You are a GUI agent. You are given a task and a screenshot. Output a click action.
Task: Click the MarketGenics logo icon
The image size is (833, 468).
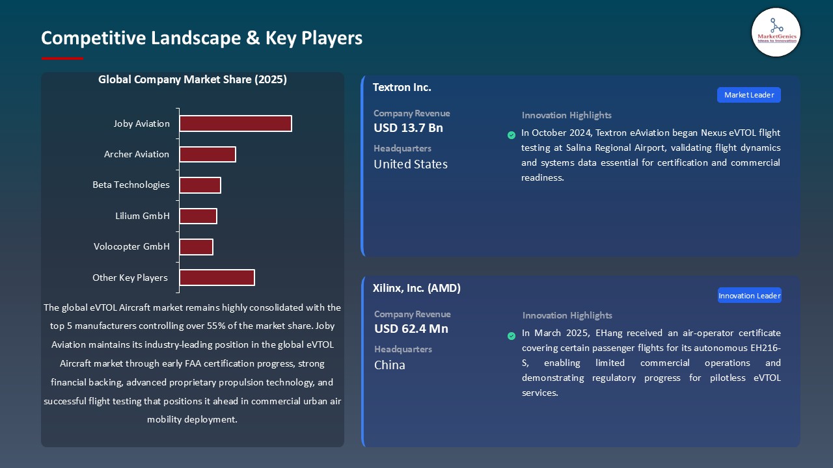(x=776, y=32)
